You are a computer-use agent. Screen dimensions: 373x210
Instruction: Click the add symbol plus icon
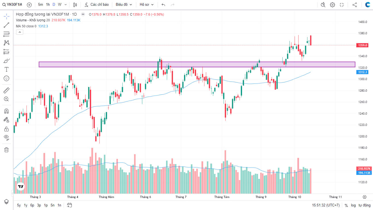pos(29,5)
